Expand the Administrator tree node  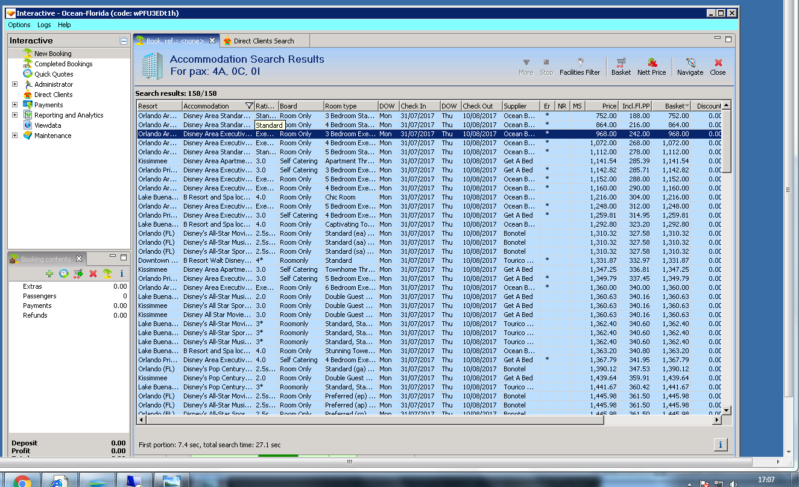[14, 84]
